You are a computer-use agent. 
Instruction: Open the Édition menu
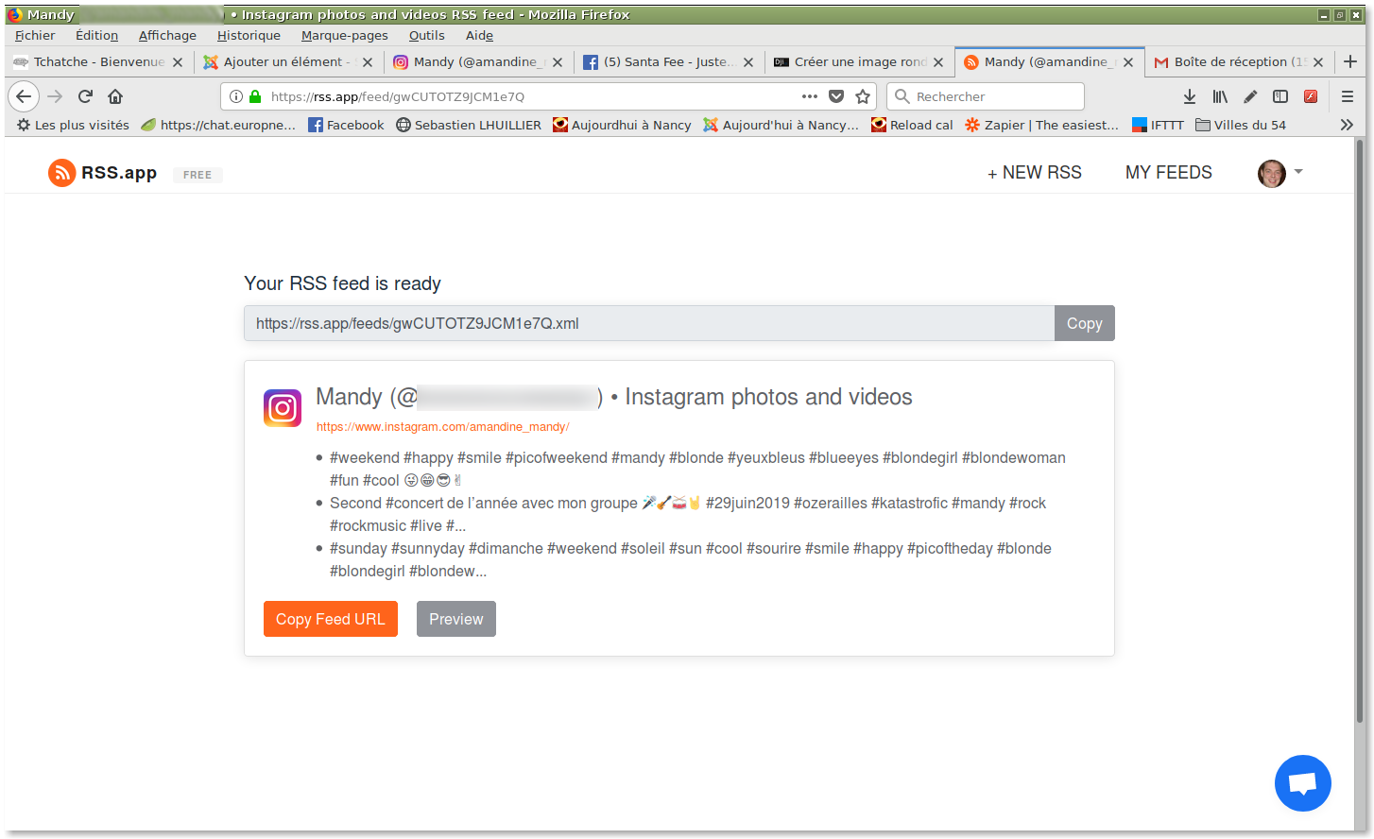pos(96,35)
